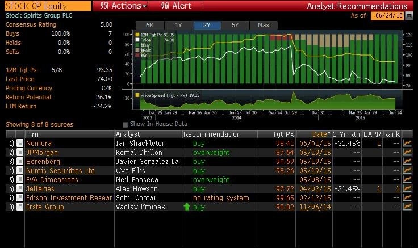Sort by the 1 Yr Rtn column header

(346, 134)
